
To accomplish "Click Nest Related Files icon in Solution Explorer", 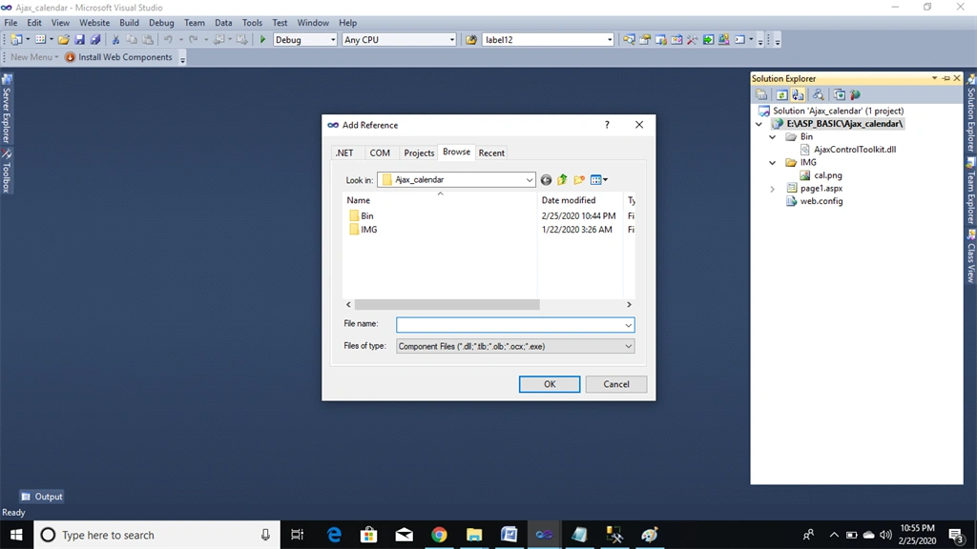I will pyautogui.click(x=798, y=95).
